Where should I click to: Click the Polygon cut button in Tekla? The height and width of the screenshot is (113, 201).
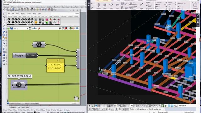[x=182, y=4]
